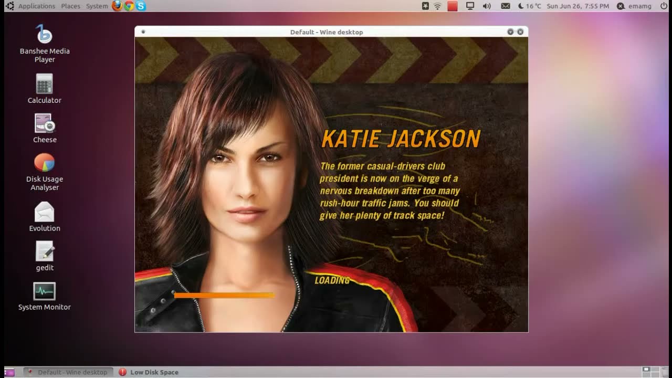Open the emamg user menu

[634, 6]
